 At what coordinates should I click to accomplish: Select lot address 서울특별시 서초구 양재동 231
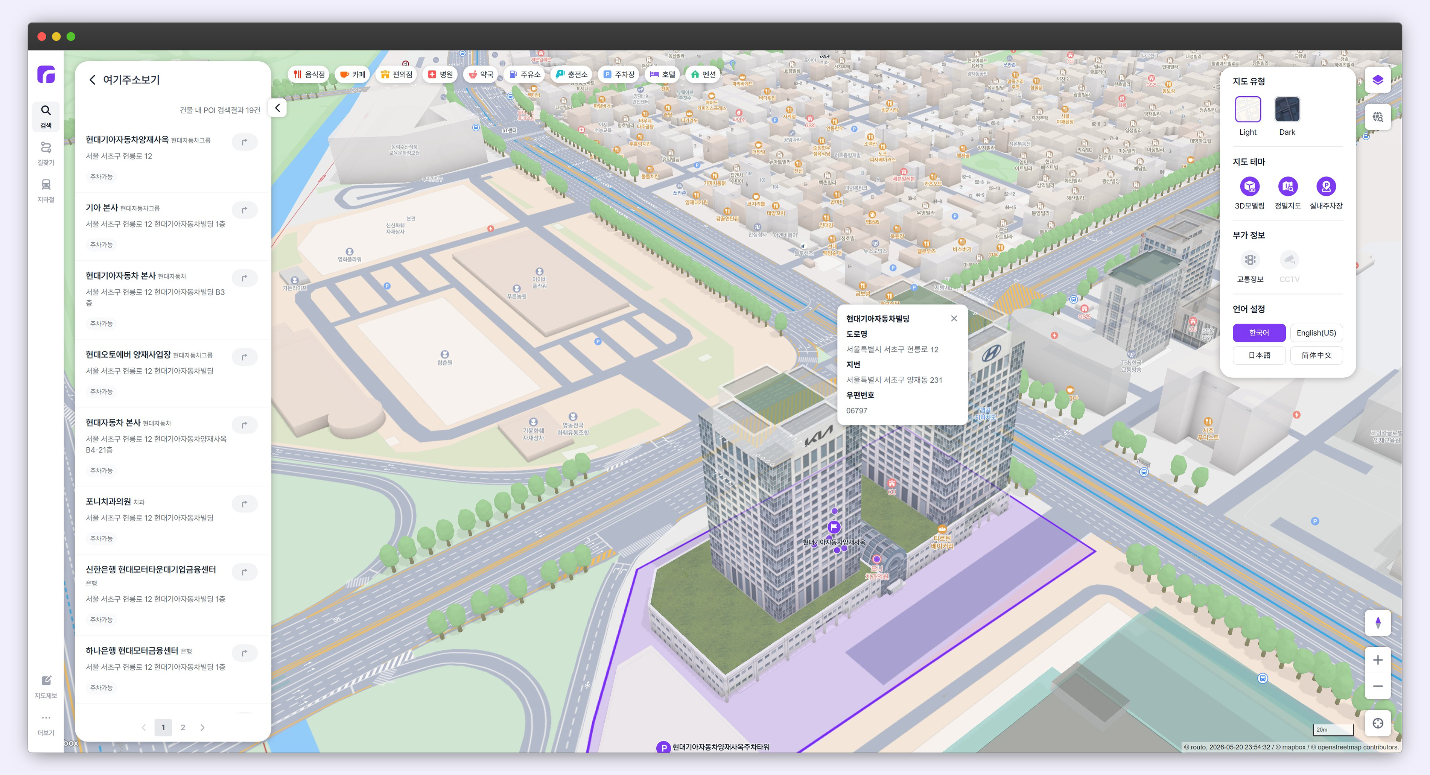pyautogui.click(x=894, y=380)
